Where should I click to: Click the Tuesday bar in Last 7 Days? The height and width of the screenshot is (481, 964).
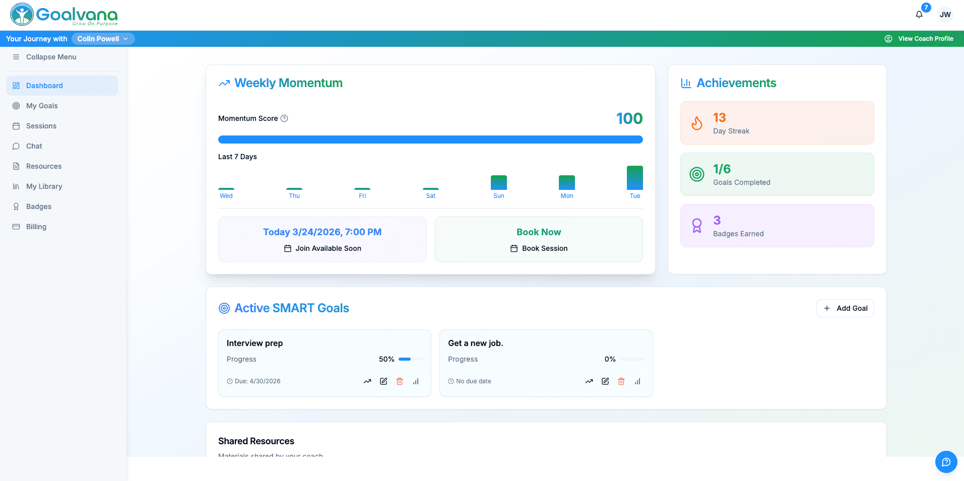pyautogui.click(x=634, y=178)
